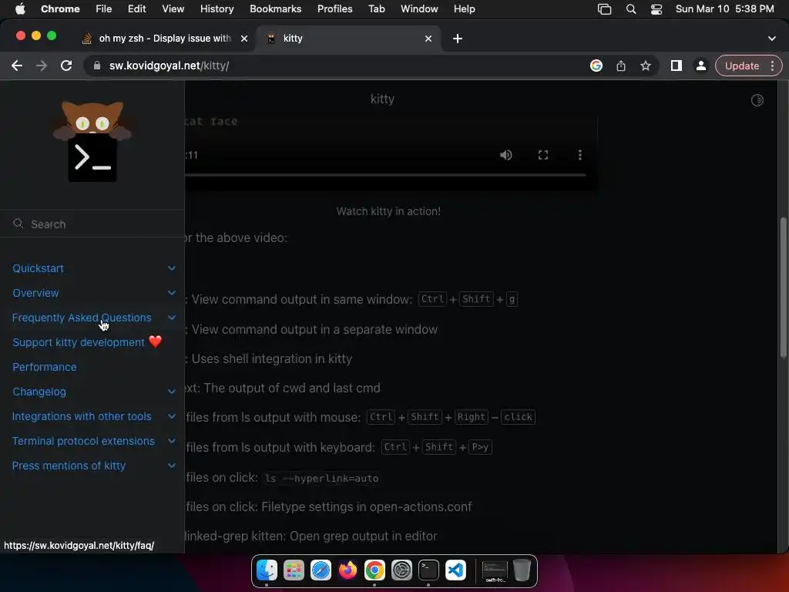The width and height of the screenshot is (789, 592).
Task: Open the Chrome profile icon
Action: click(x=700, y=66)
